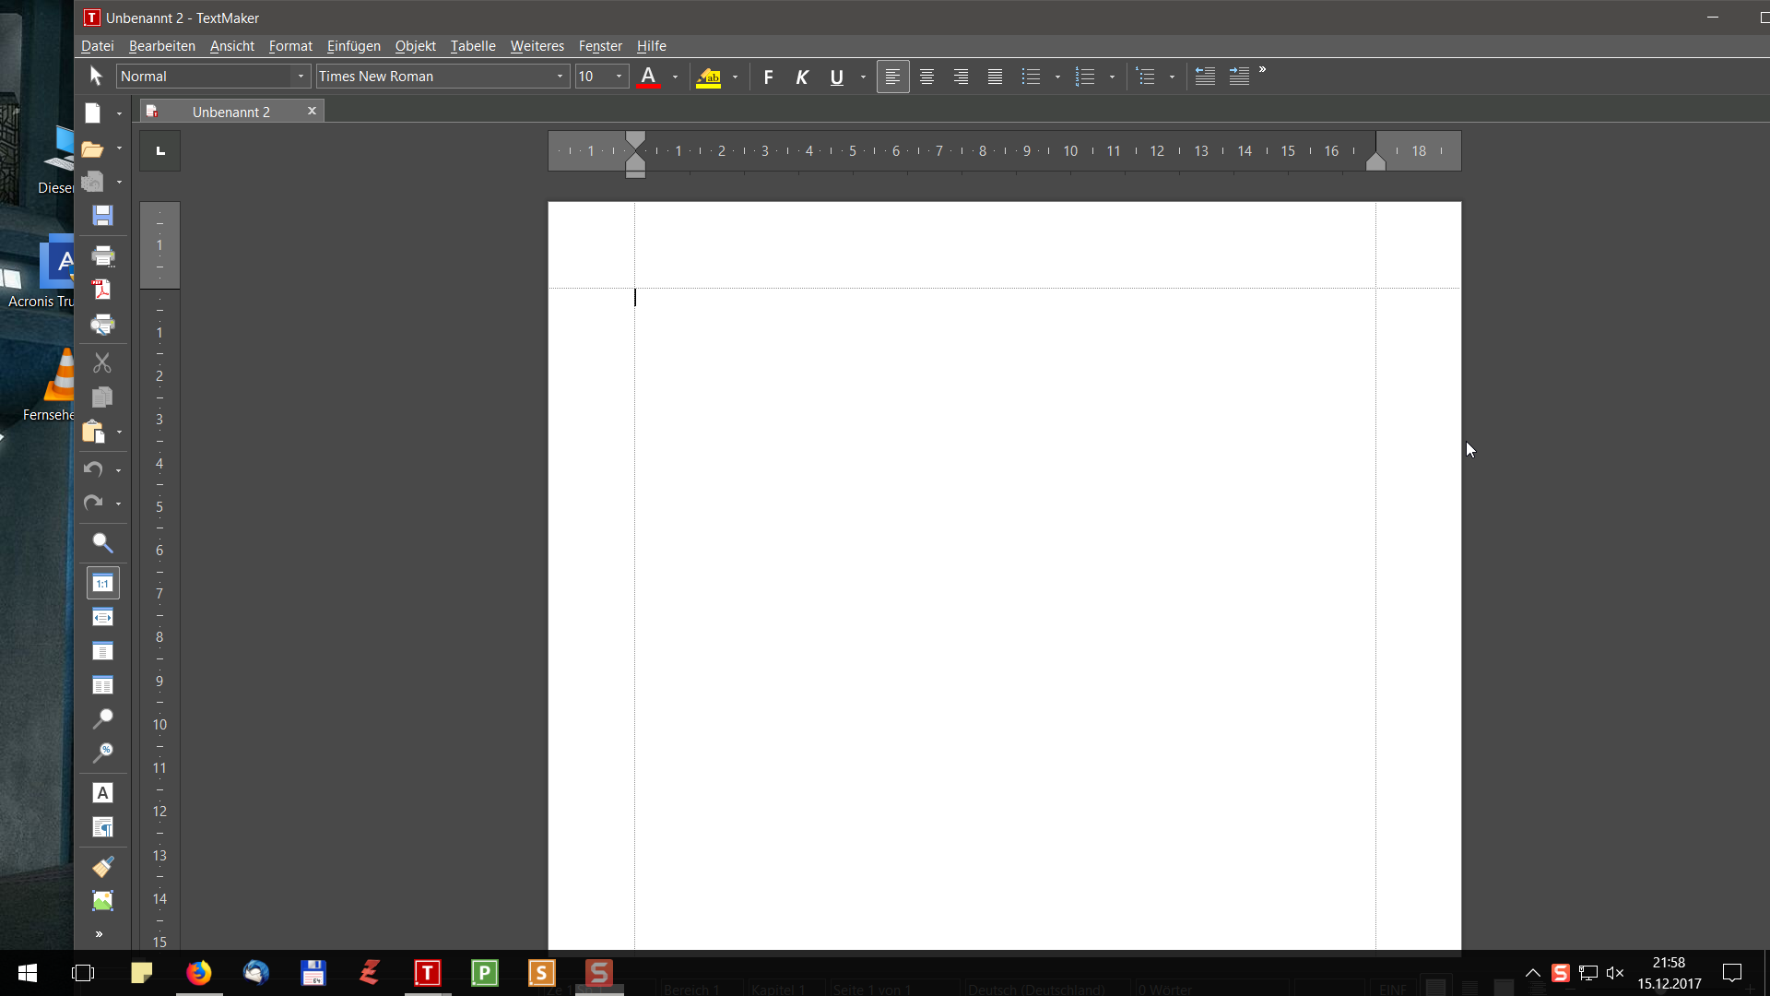This screenshot has height=996, width=1770.
Task: Open the Windows Start menu
Action: click(28, 973)
